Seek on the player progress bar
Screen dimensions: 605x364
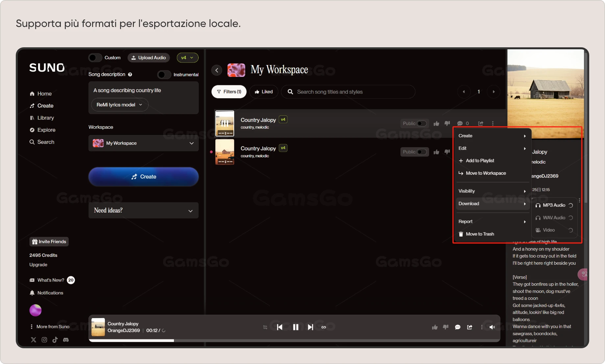pos(294,341)
